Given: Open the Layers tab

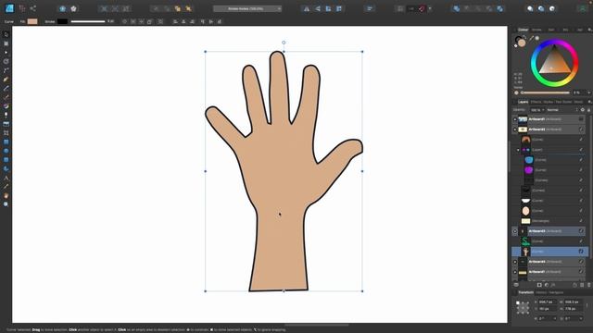Looking at the screenshot, I should point(523,102).
